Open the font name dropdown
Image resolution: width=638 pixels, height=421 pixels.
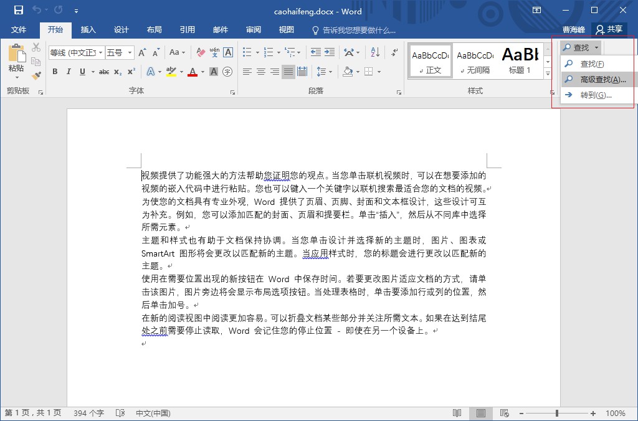(101, 53)
